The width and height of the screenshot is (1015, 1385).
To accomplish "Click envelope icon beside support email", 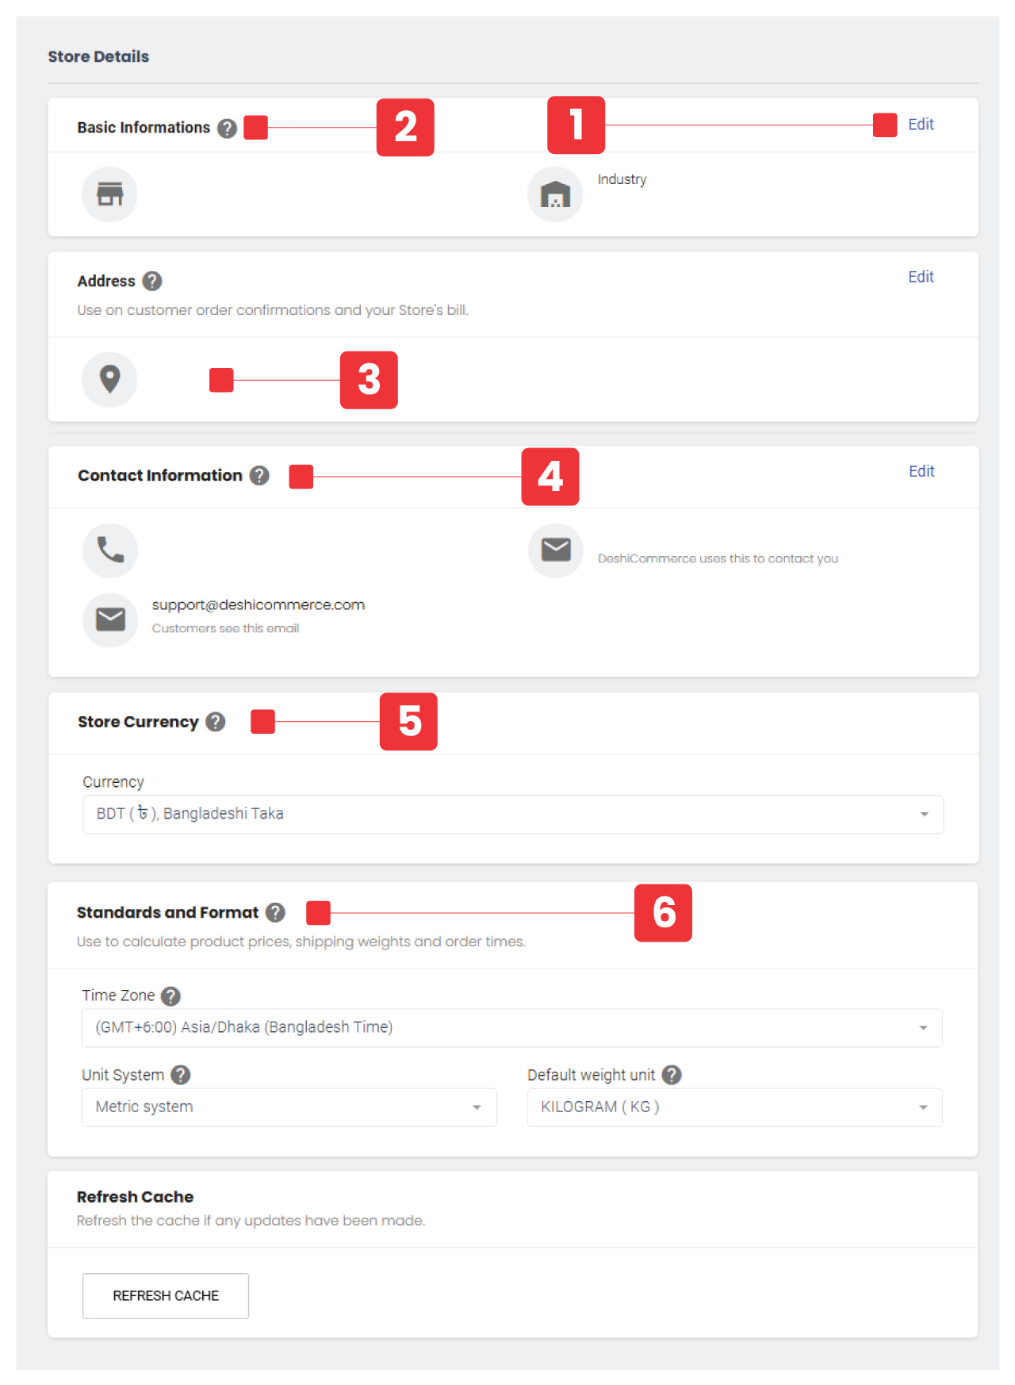I will [110, 620].
